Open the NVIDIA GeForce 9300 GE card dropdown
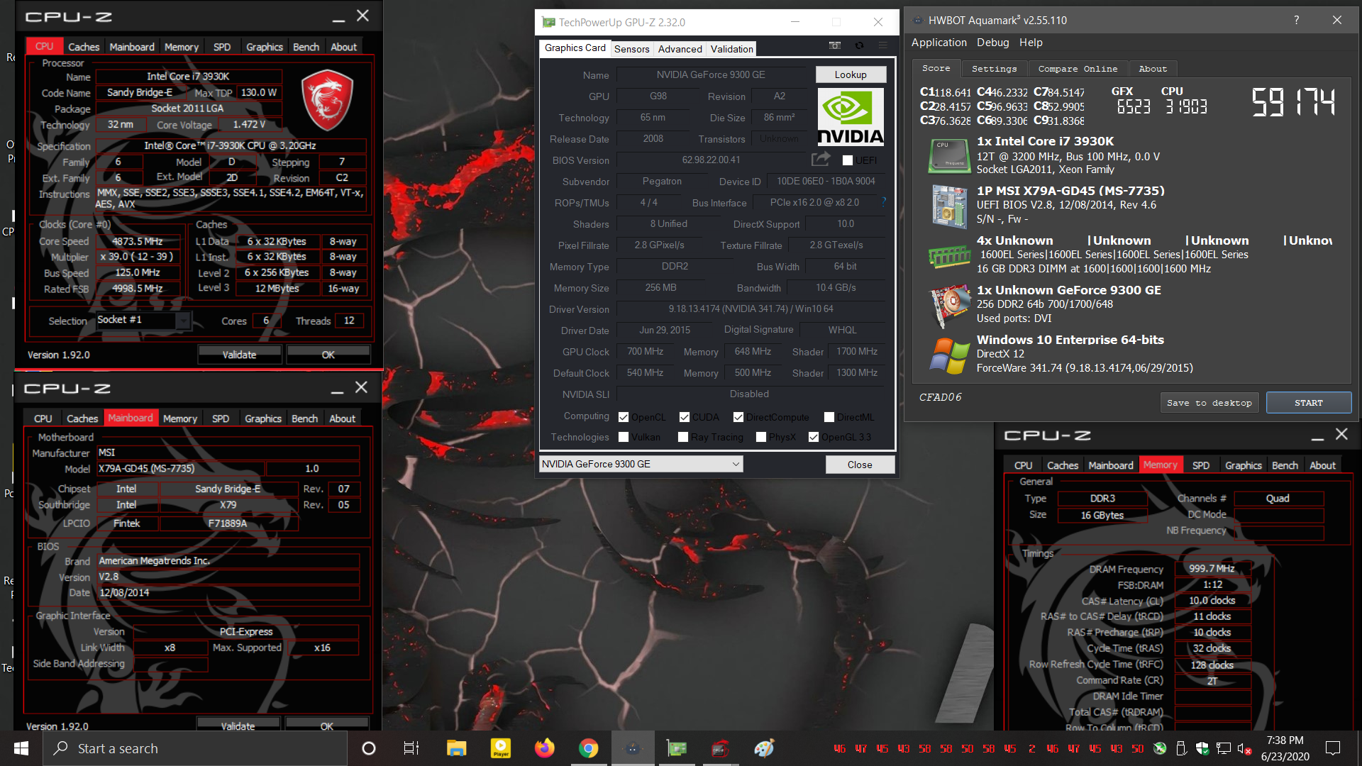 (x=641, y=464)
